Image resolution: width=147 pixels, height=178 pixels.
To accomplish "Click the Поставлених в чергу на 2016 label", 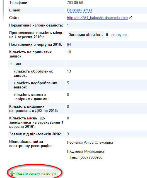I will click(35, 45).
